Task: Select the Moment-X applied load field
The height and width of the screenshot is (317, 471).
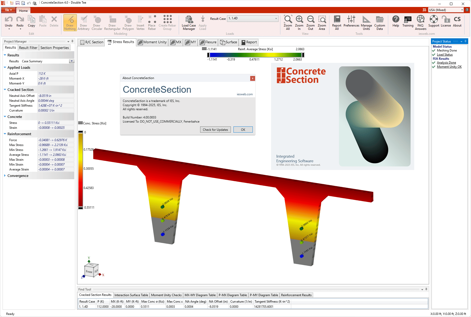Action: (x=55, y=78)
